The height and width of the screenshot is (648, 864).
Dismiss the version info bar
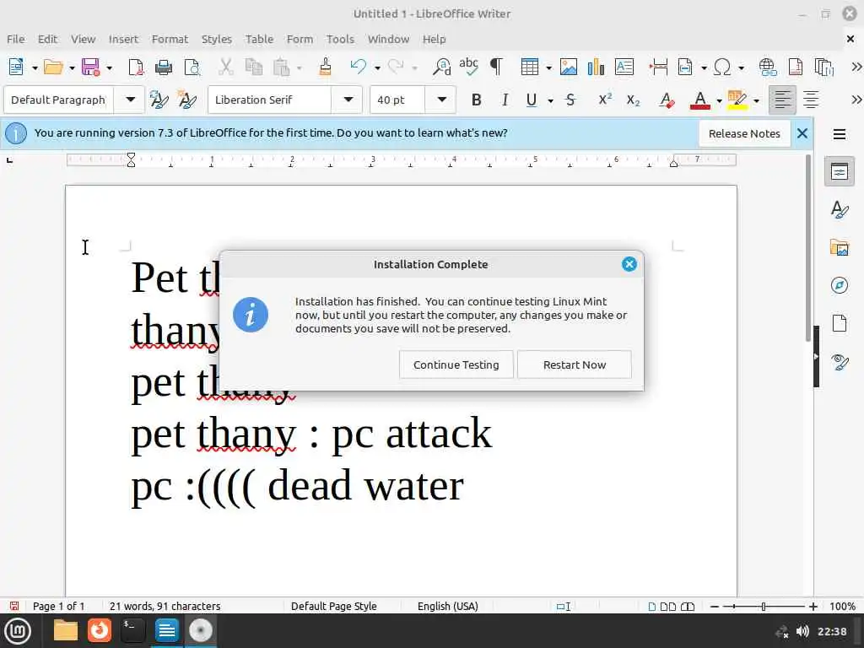802,133
